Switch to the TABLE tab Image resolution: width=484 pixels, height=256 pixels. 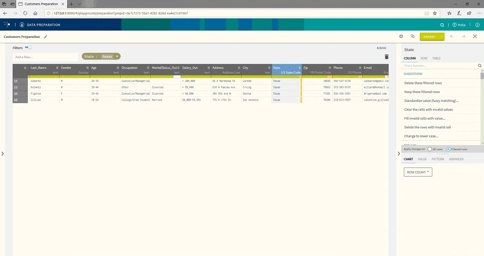pyautogui.click(x=436, y=58)
